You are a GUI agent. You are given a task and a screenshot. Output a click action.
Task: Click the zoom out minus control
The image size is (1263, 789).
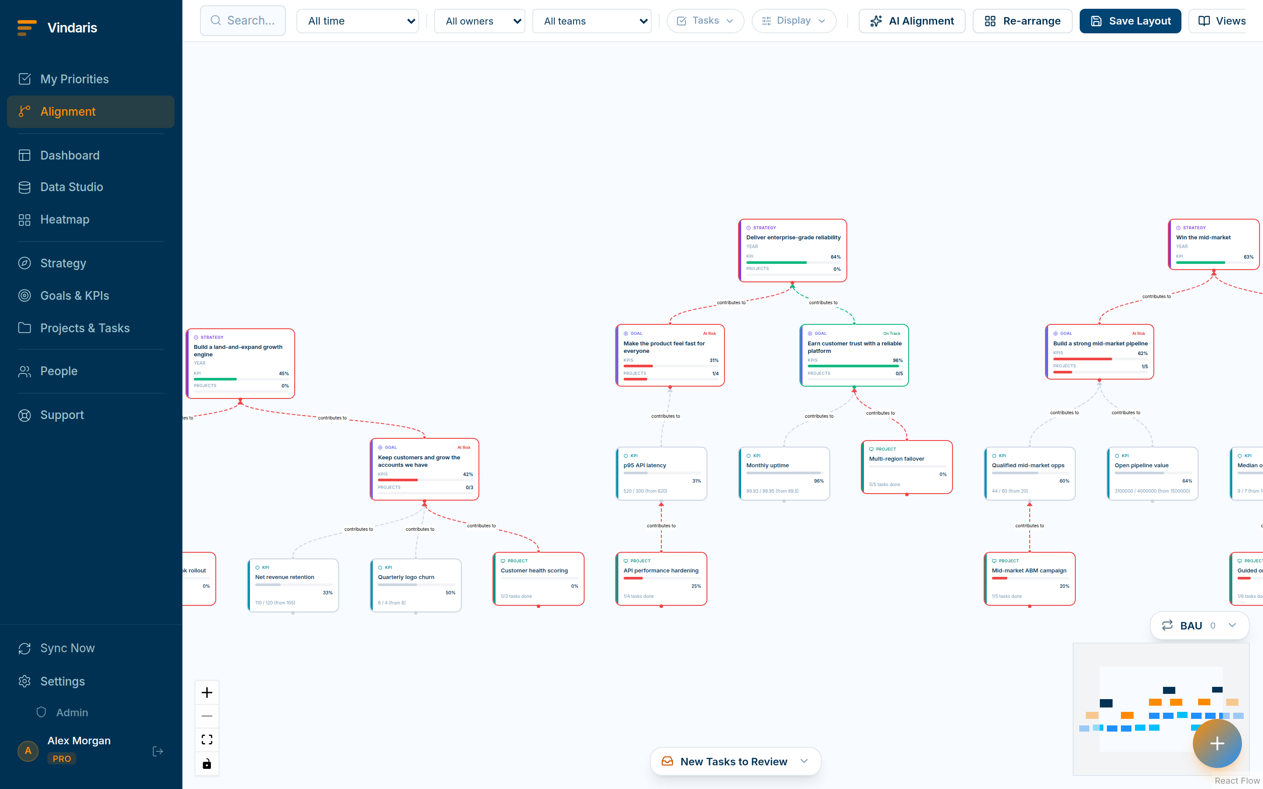(x=207, y=716)
